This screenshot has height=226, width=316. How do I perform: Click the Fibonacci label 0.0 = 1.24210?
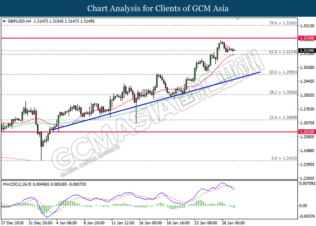tap(284, 158)
